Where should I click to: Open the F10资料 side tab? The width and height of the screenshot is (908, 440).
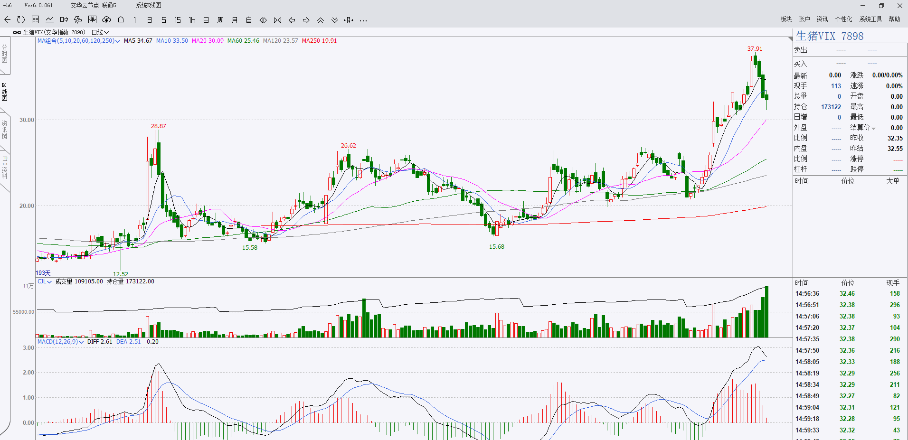coord(5,167)
